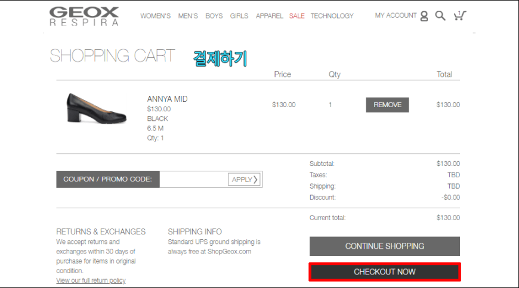Viewport: 519px width, 288px height.
Task: Open the Annya Mid shoe thumbnail
Action: (96, 108)
